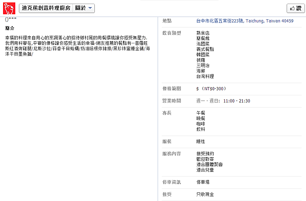The image size is (306, 201).
Task: Click the 地點 field label
Action: (x=167, y=21)
